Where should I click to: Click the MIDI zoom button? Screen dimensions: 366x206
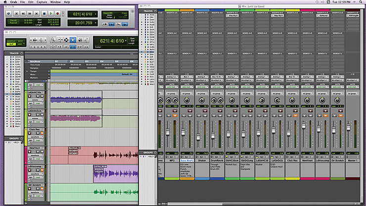coord(41,40)
